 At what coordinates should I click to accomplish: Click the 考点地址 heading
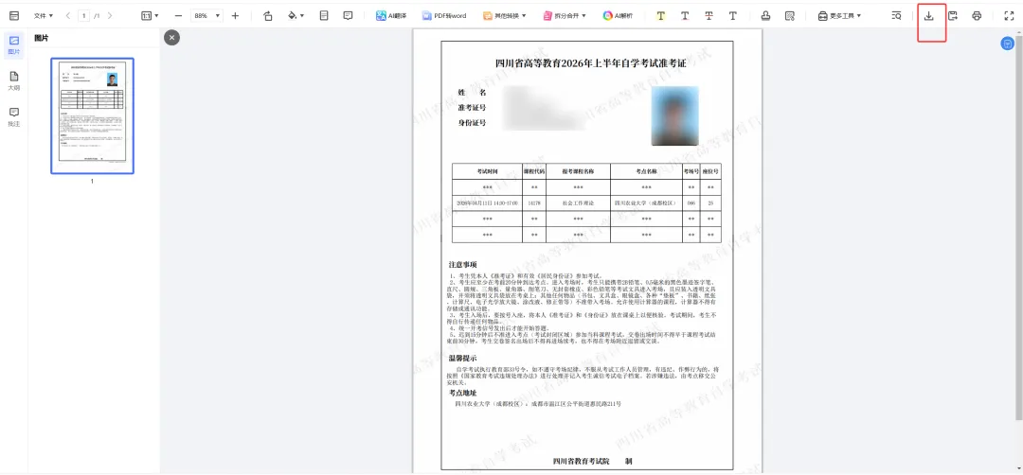pos(462,393)
